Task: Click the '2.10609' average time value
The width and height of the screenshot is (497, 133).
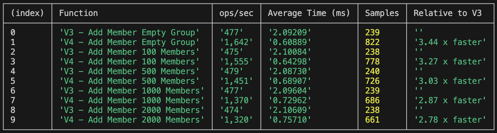Action: click(289, 110)
